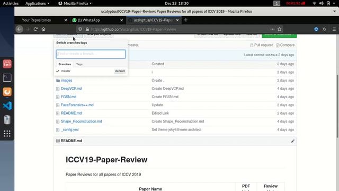Viewport: 339px width, 191px height.
Task: Open the 'Set theme jekyll-theme-architect' commit message
Action: click(176, 129)
